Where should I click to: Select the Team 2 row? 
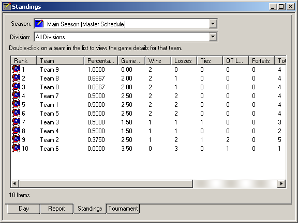(148, 139)
